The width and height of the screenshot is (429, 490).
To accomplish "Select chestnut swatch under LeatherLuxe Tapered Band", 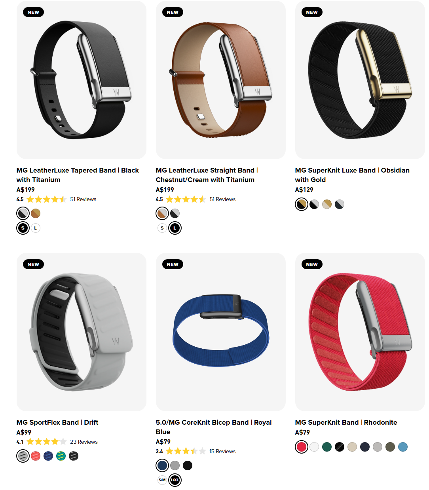I will coord(36,213).
